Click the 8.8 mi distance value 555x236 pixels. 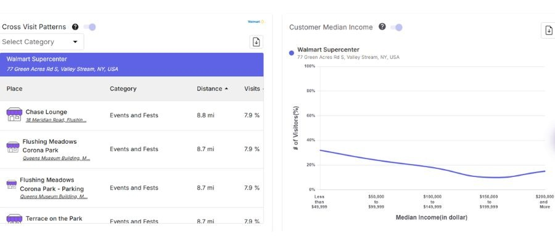pos(205,116)
